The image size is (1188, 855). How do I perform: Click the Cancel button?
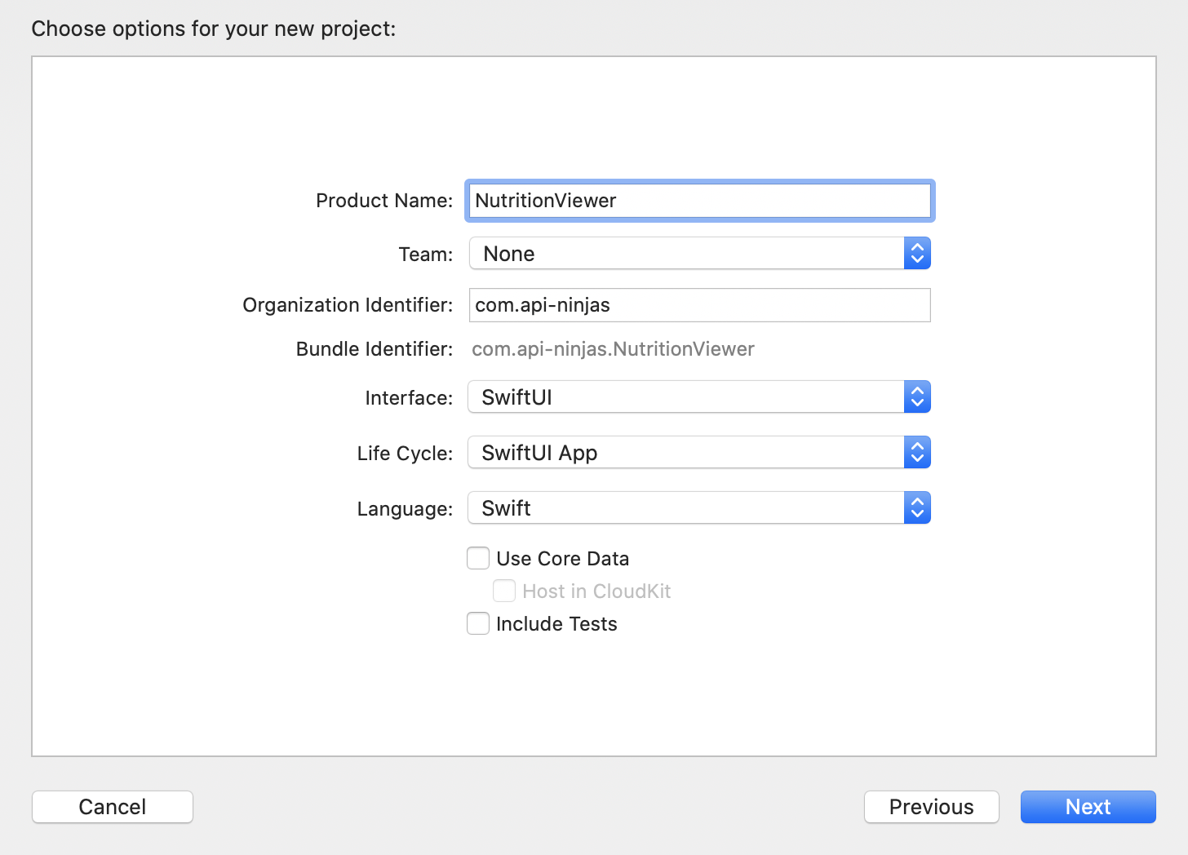point(113,807)
